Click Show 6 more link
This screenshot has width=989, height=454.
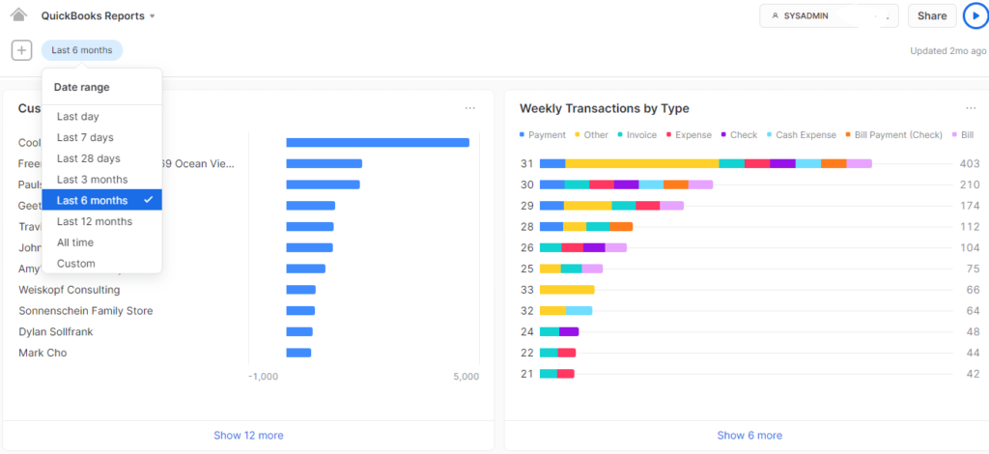(x=749, y=435)
